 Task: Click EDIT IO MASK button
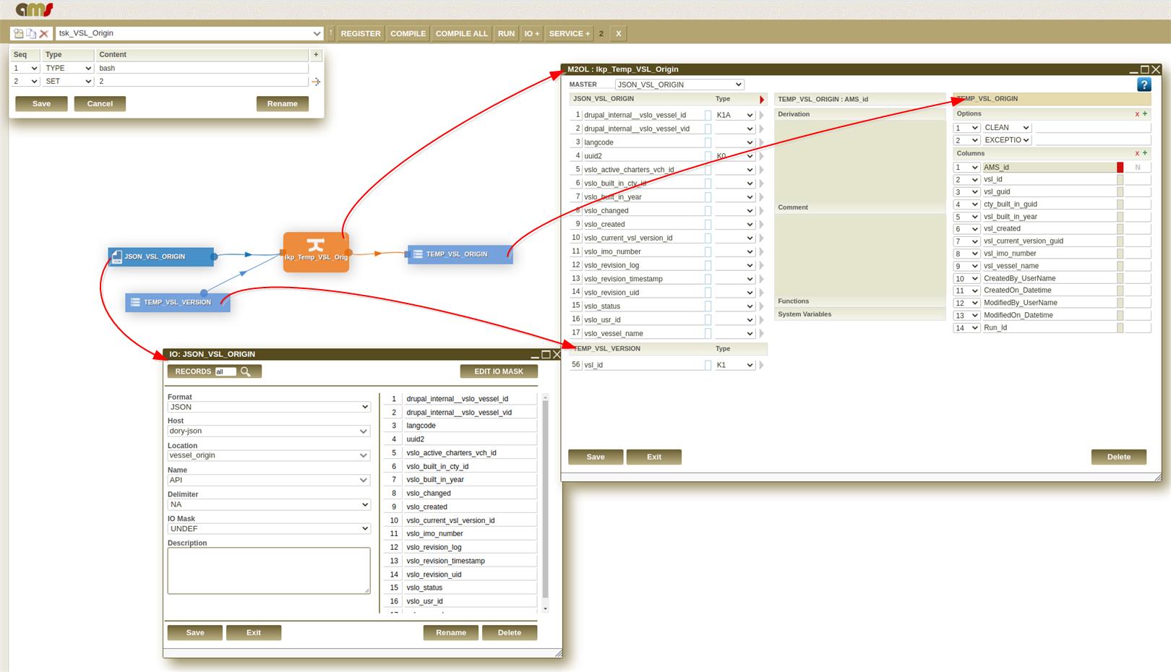[499, 371]
